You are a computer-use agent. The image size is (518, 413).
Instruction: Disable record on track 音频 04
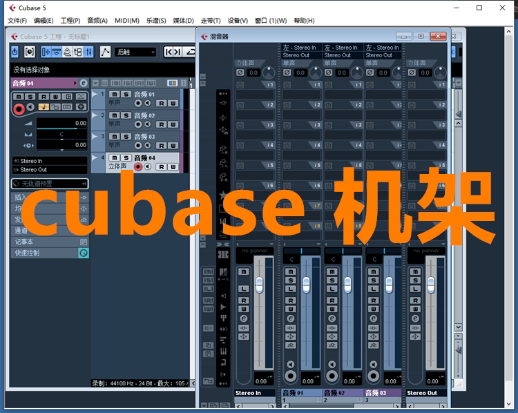pyautogui.click(x=138, y=167)
